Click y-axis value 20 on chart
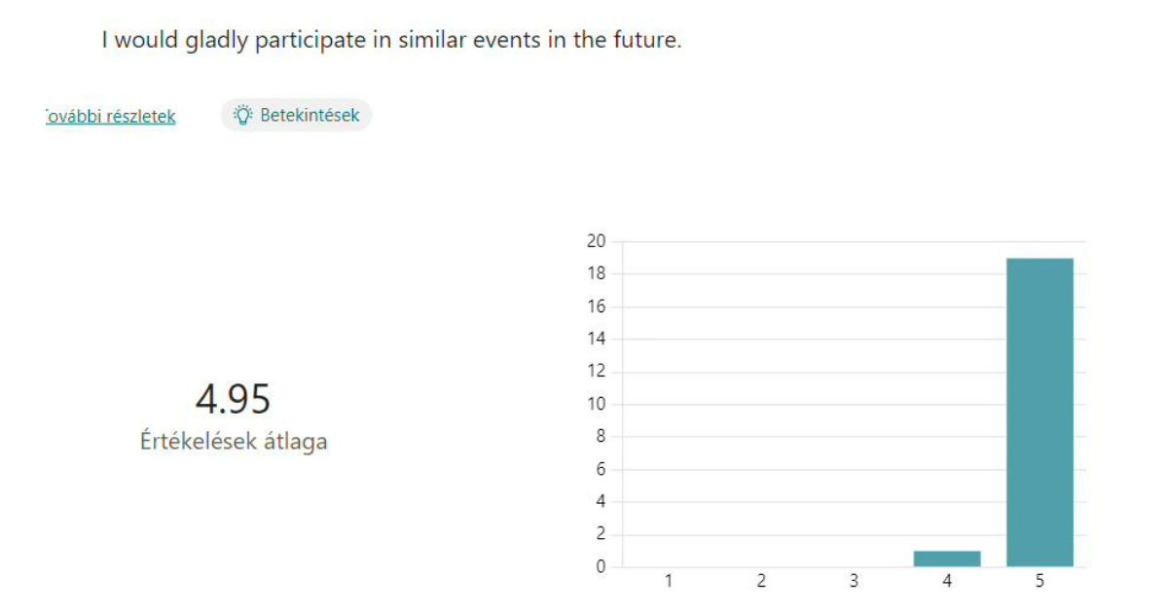This screenshot has width=1168, height=613. 596,241
